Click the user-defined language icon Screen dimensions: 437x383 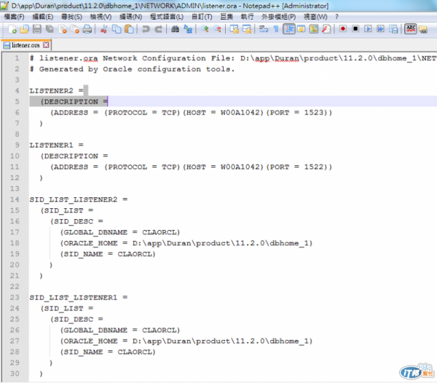click(302, 29)
